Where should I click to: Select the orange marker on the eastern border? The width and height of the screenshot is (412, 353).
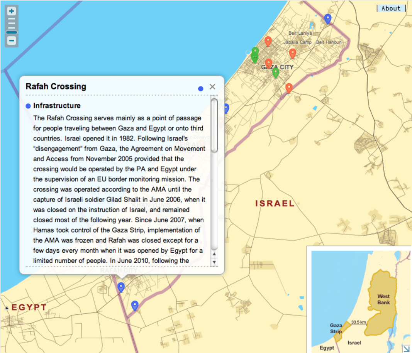pyautogui.click(x=289, y=88)
